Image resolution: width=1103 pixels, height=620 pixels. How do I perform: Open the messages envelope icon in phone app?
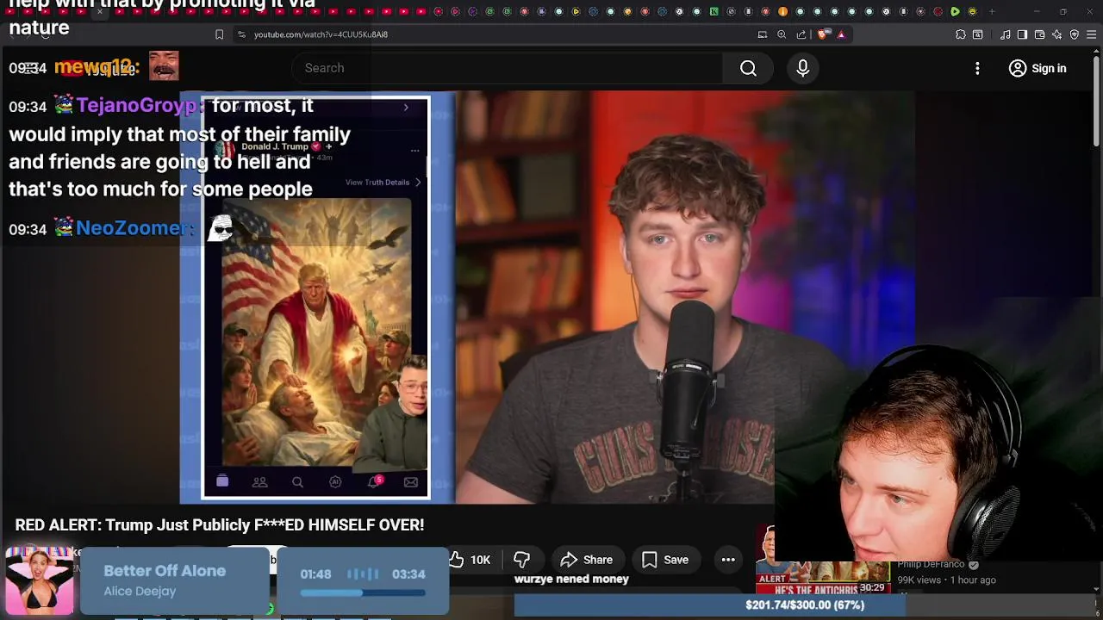pos(411,482)
